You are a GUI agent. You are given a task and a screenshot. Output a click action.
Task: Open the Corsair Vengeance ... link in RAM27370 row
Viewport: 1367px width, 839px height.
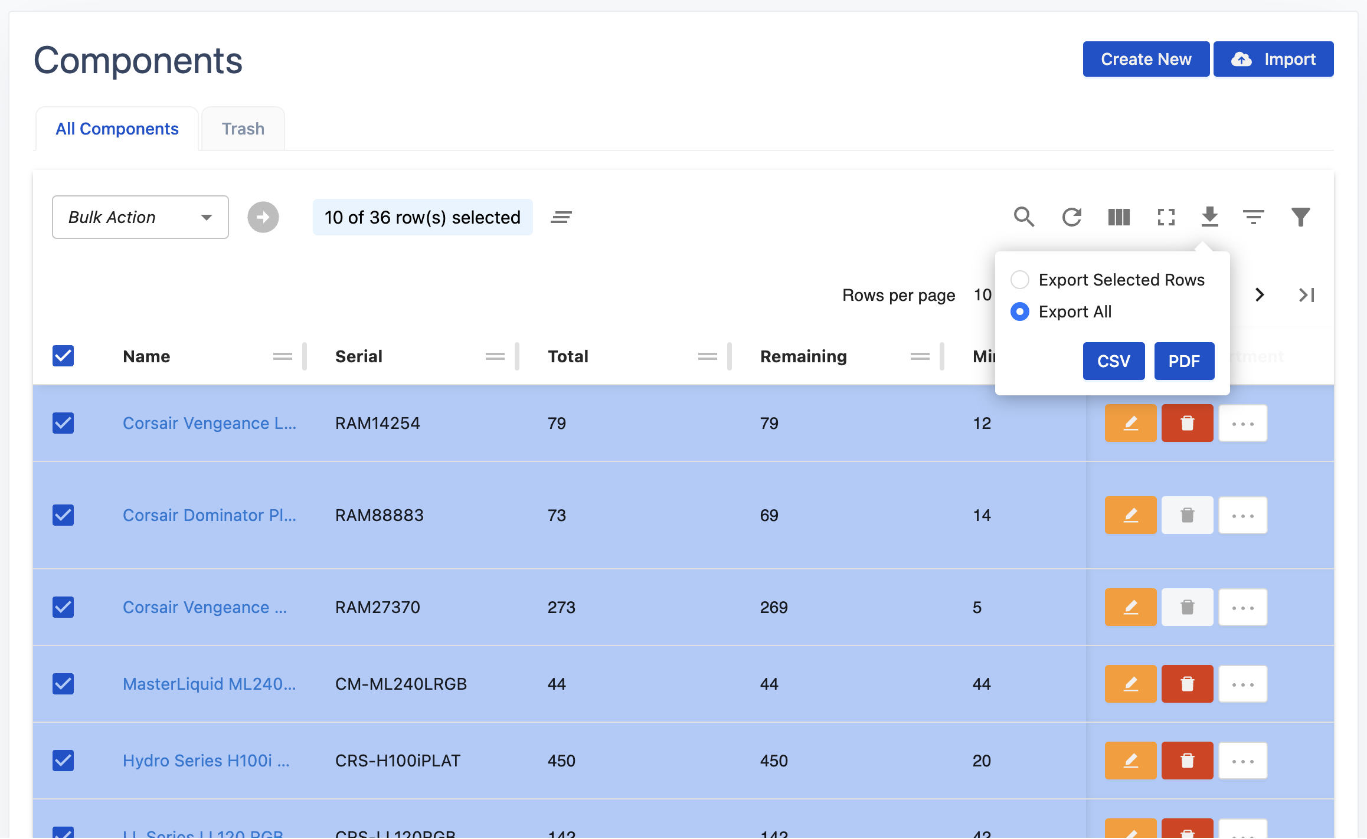pos(205,607)
